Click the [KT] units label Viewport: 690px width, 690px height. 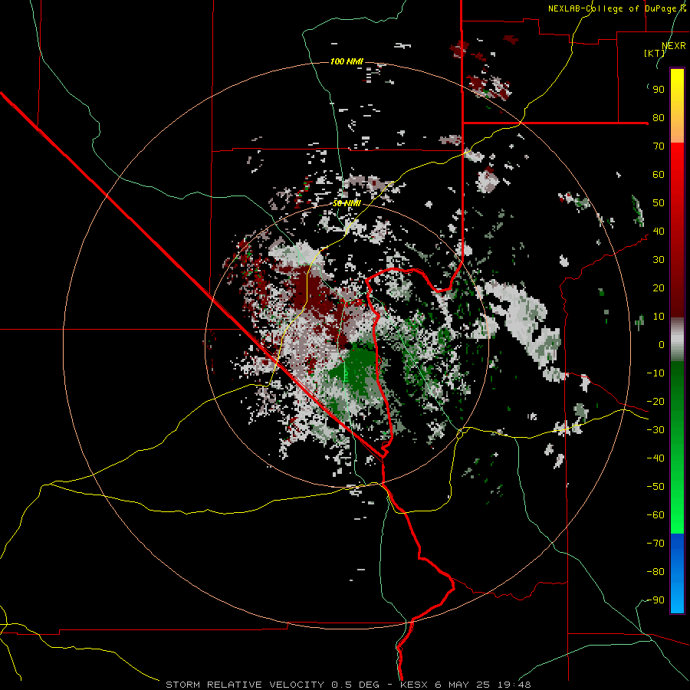[655, 53]
